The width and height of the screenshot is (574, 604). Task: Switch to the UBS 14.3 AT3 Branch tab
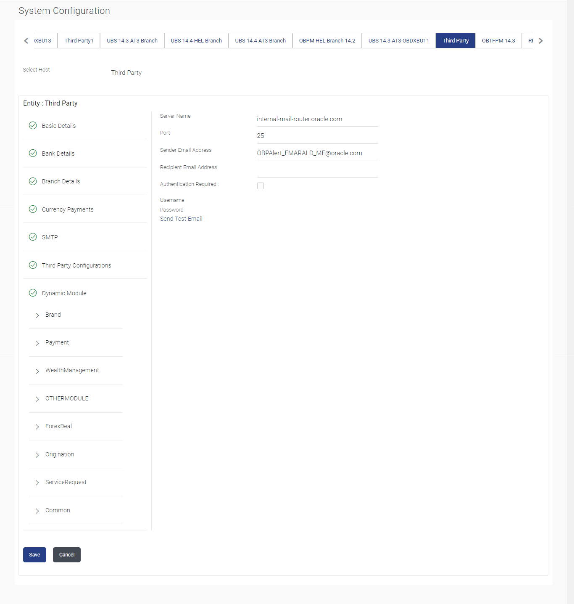coord(132,41)
